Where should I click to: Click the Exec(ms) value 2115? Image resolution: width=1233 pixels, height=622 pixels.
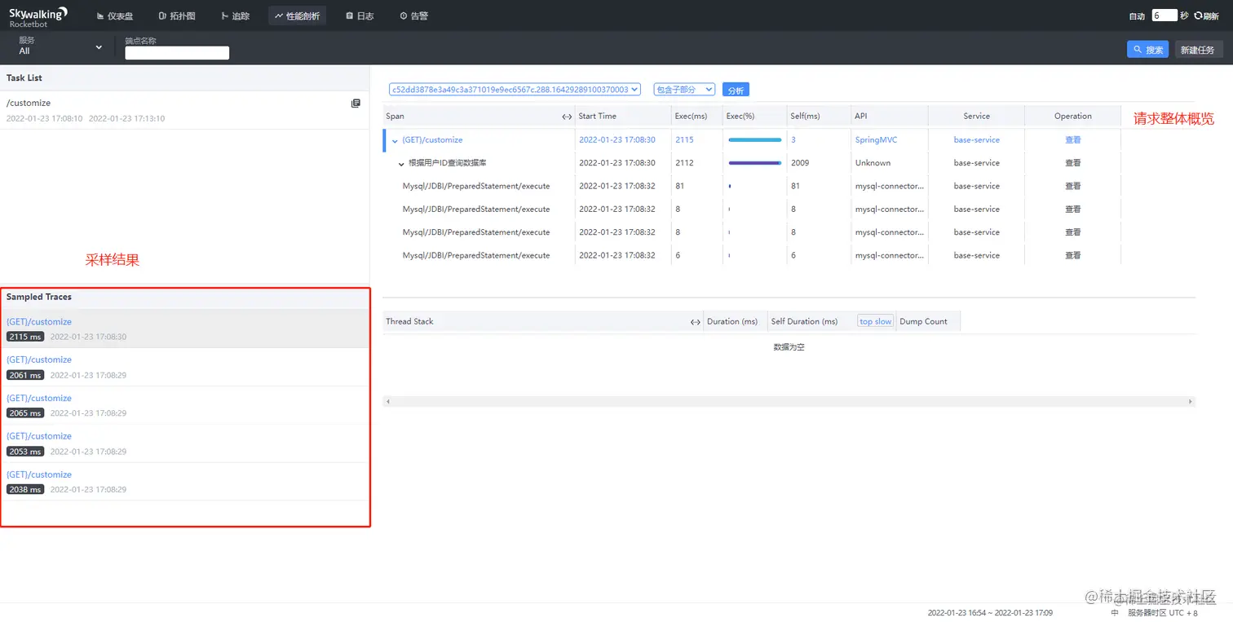[x=684, y=140]
